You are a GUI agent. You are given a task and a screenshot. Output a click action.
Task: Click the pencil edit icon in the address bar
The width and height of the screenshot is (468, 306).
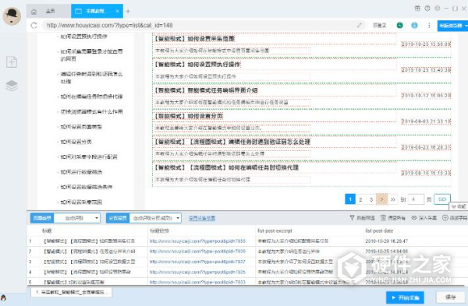360,26
